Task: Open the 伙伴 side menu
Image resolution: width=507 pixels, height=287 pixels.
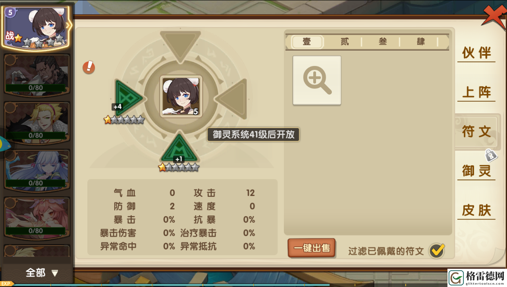Action: click(476, 53)
